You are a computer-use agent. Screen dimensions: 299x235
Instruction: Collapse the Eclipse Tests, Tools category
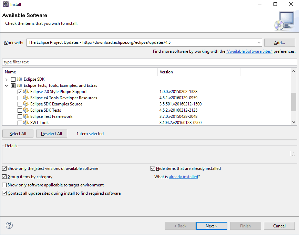6,85
